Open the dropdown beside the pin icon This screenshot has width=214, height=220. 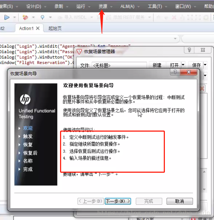click(x=50, y=17)
